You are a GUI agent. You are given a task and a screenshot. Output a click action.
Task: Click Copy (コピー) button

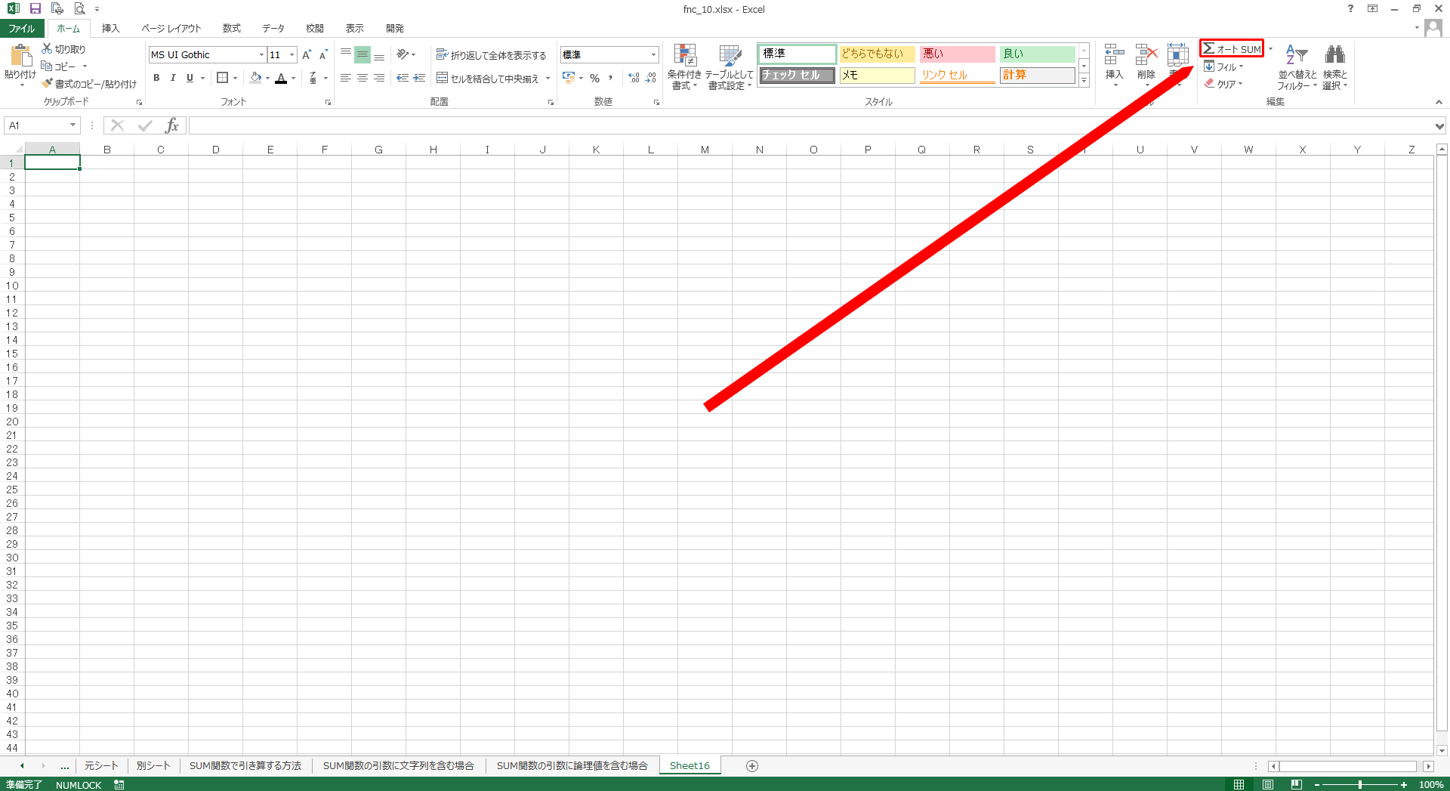coord(59,66)
